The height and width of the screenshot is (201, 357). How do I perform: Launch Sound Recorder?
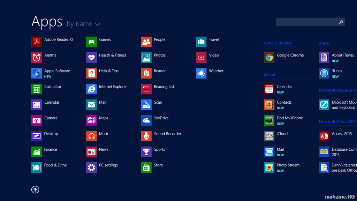pos(161,136)
